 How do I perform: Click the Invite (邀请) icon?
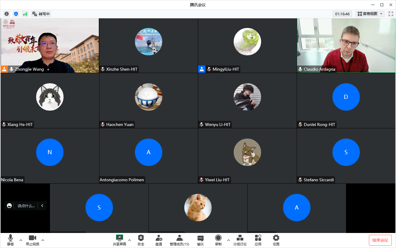tap(159, 240)
